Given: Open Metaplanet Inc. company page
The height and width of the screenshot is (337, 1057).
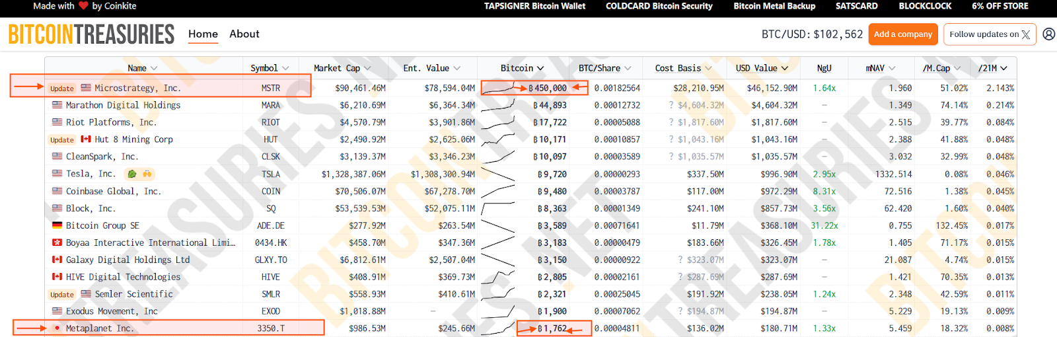Looking at the screenshot, I should 100,328.
